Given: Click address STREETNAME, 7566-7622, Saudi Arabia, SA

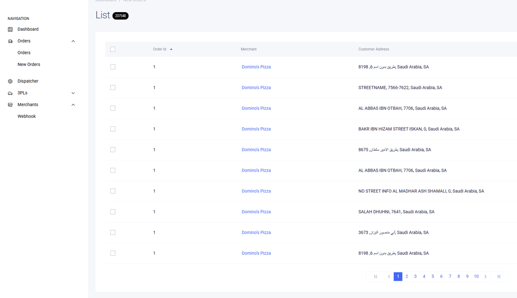Looking at the screenshot, I should pos(400,88).
